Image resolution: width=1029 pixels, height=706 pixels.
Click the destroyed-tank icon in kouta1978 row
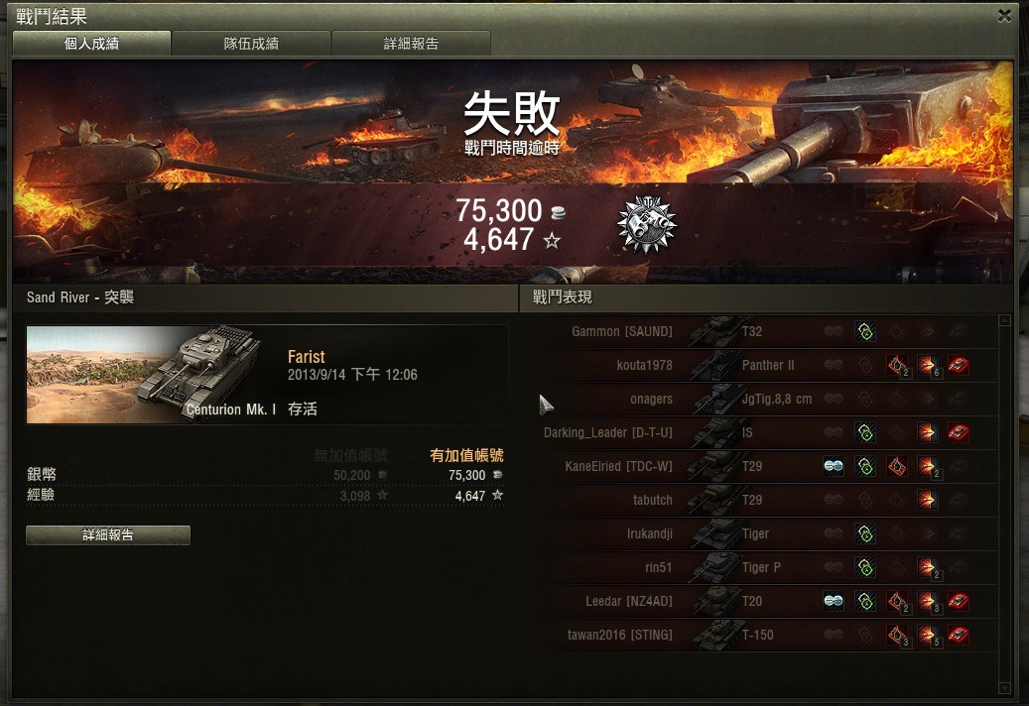959,365
